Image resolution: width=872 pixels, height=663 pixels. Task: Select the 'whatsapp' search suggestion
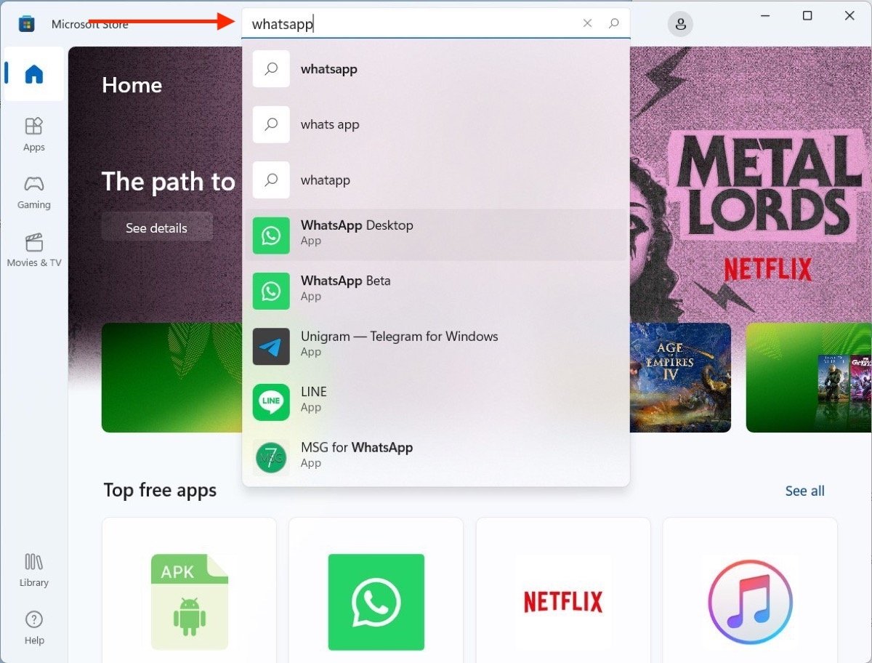tap(436, 69)
